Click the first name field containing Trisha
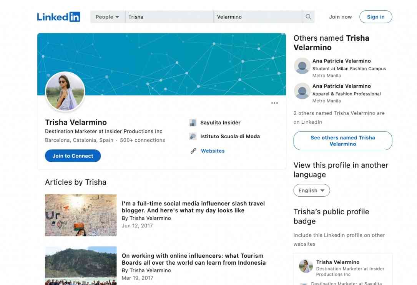The image size is (417, 285). pyautogui.click(x=169, y=17)
